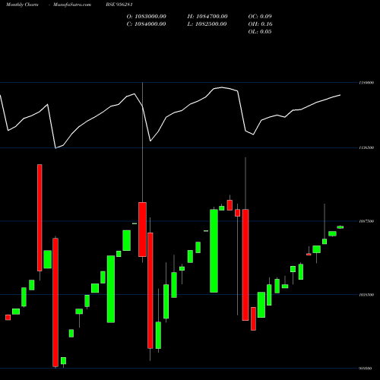Click the bottom-most price axis label

pos(366,369)
